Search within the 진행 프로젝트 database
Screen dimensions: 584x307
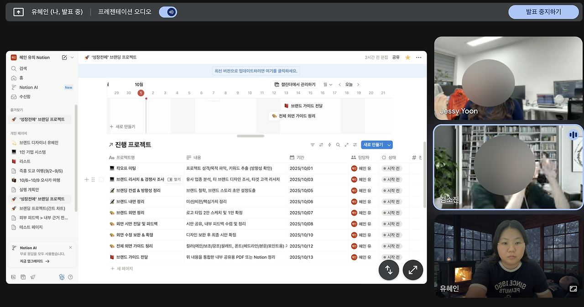338,145
